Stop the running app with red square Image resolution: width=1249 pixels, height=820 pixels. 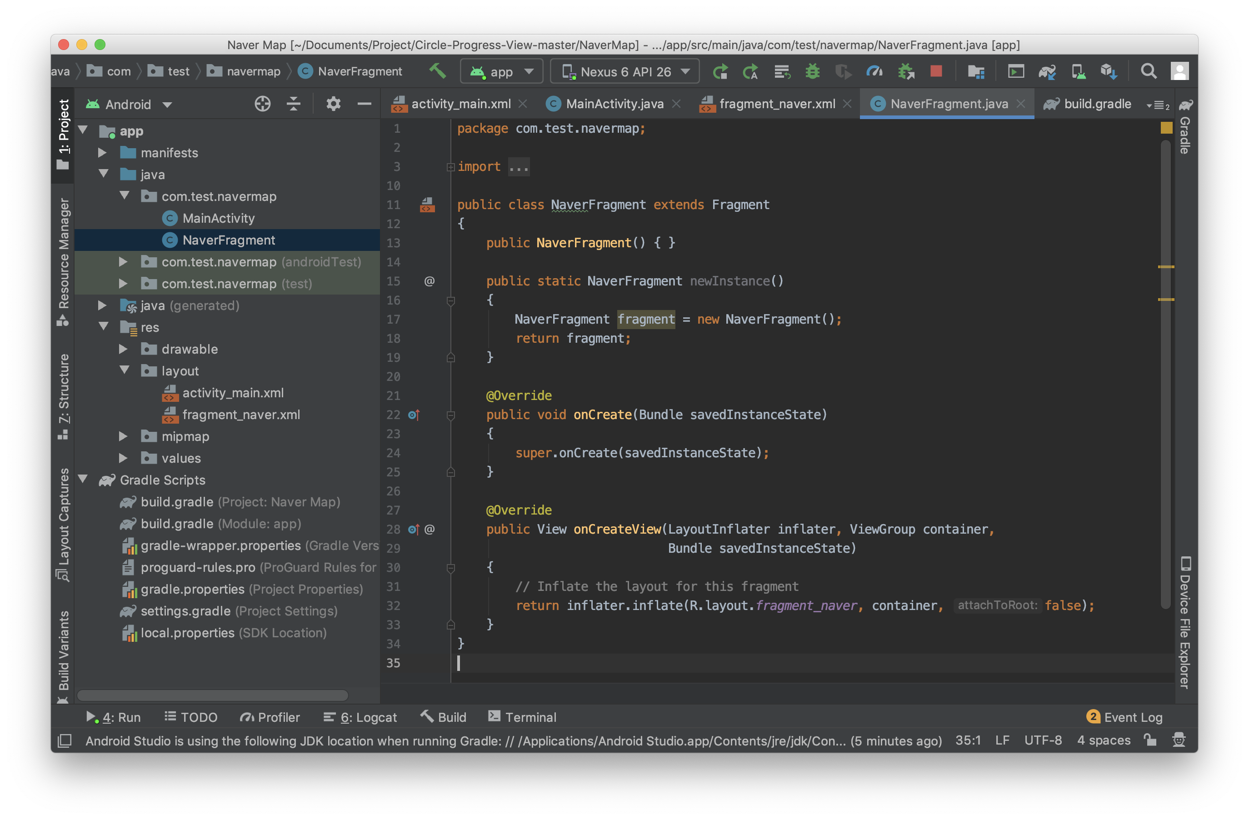(x=936, y=71)
